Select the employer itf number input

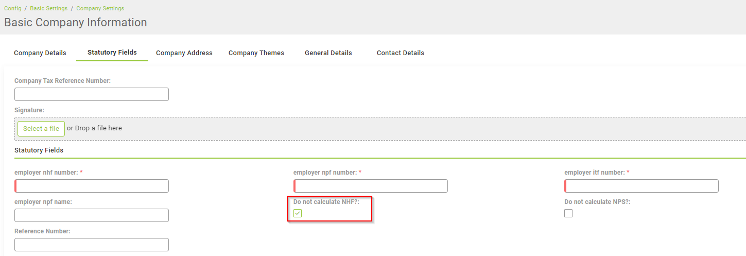point(641,186)
